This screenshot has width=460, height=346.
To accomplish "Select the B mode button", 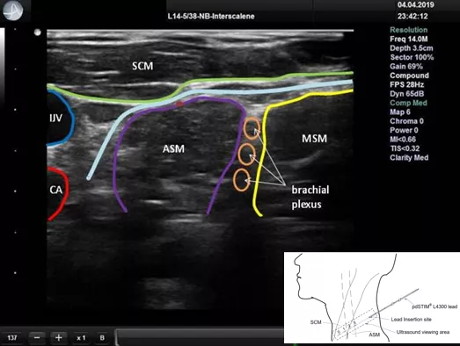I will click(102, 338).
